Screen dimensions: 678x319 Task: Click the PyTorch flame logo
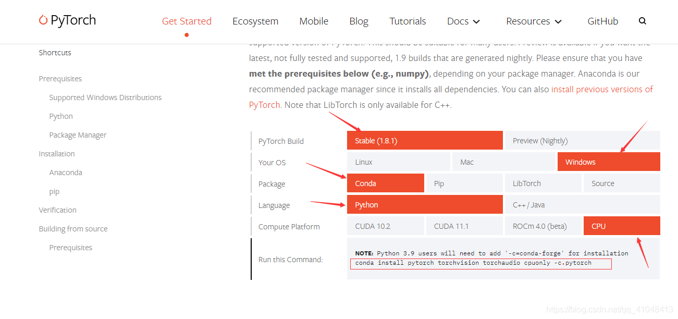pos(43,20)
